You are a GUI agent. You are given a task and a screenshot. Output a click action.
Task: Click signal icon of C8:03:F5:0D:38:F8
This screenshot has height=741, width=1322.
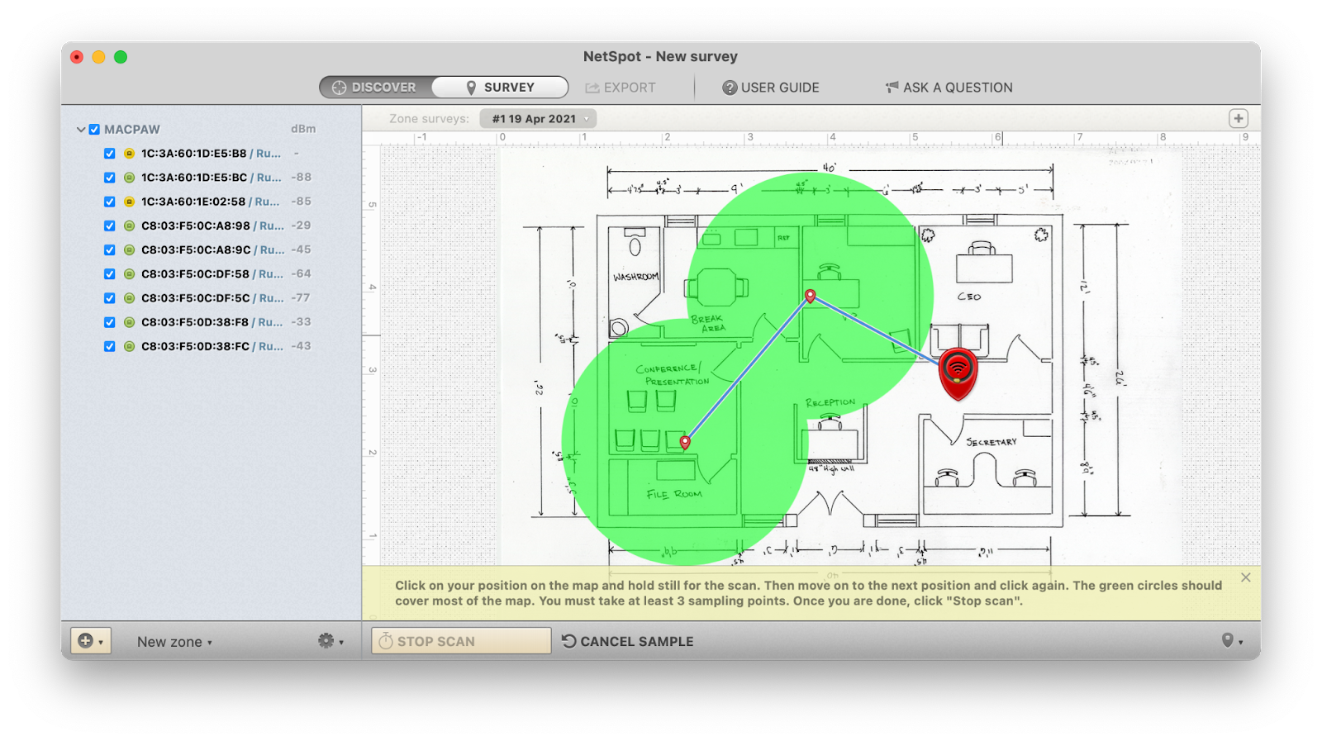(x=129, y=322)
